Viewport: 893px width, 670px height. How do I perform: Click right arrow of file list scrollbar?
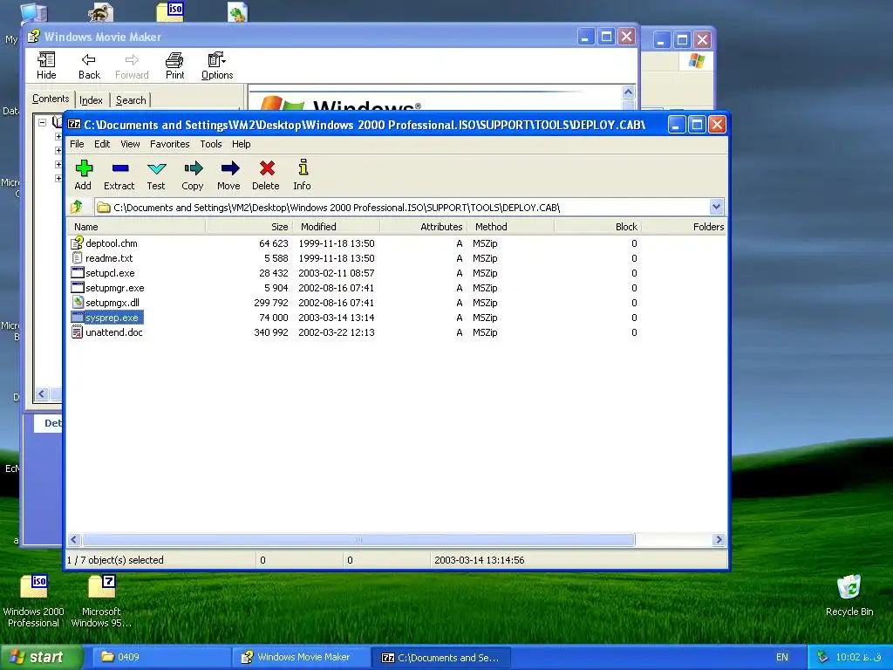[x=719, y=539]
